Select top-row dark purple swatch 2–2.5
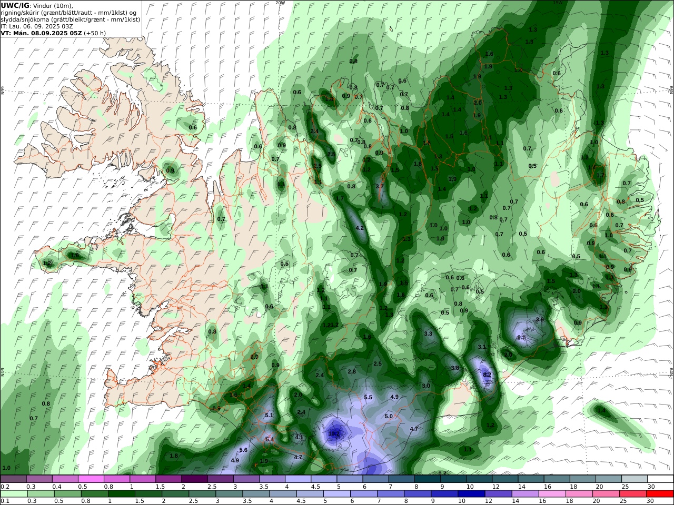Image resolution: width=674 pixels, height=505 pixels. (x=194, y=479)
